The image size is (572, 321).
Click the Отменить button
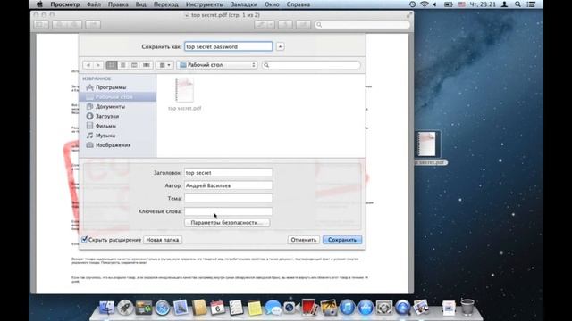[x=304, y=240]
